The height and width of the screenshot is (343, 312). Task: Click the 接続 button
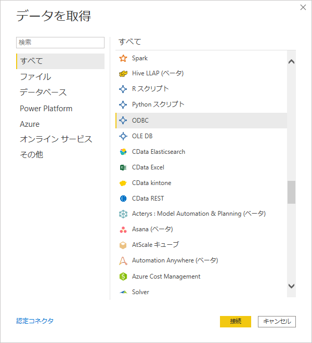pos(236,322)
